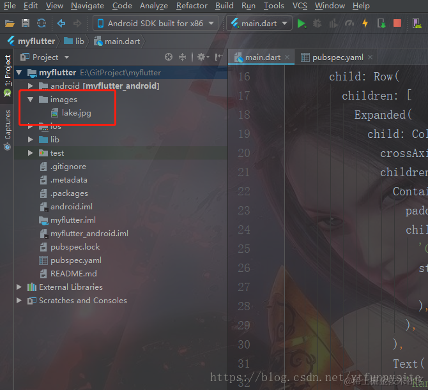Screen dimensions: 428x390
Task: Run the app with green play button
Action: point(302,24)
